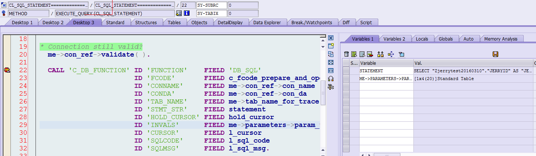Screen dimensions: 536x156
Task: Click the line number field showing 22
Action: click(188, 5)
